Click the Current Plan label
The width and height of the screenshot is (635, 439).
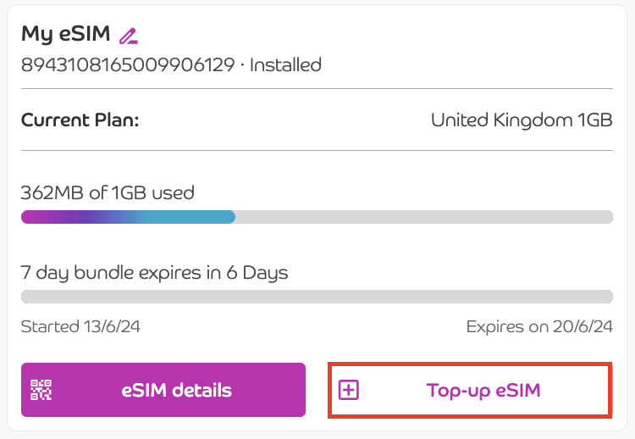coord(80,120)
